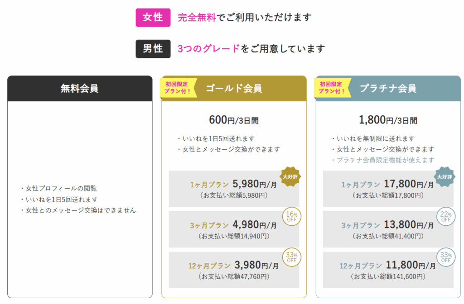Select the pink 女性 label
Screen dimensions: 464x304
point(153,18)
